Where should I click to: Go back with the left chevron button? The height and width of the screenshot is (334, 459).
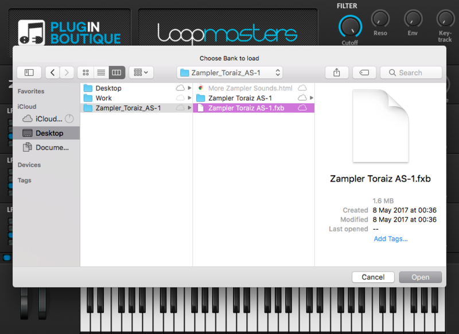[53, 72]
